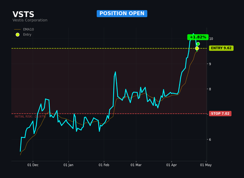Click the INITIAL RISK percentage label
This screenshot has height=178, width=244.
(x=30, y=116)
